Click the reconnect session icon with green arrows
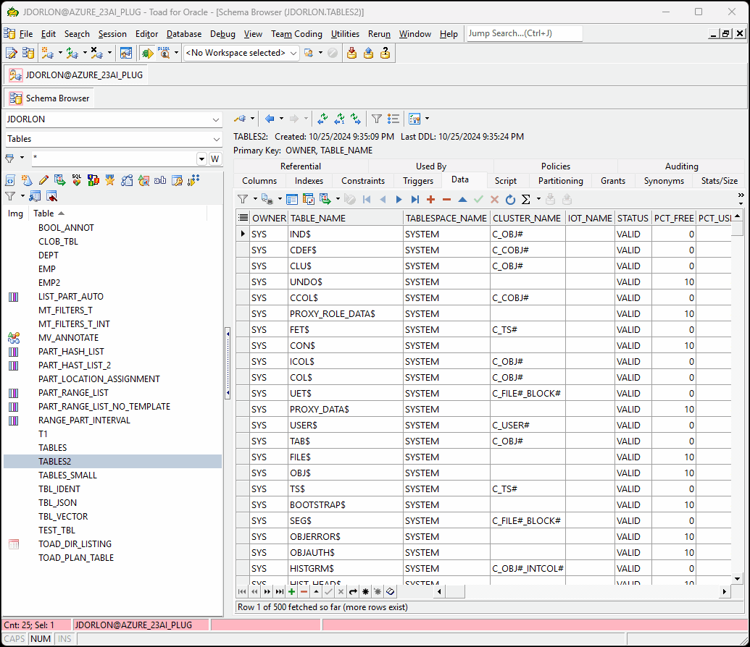Viewport: 750px width, 647px height. click(72, 53)
